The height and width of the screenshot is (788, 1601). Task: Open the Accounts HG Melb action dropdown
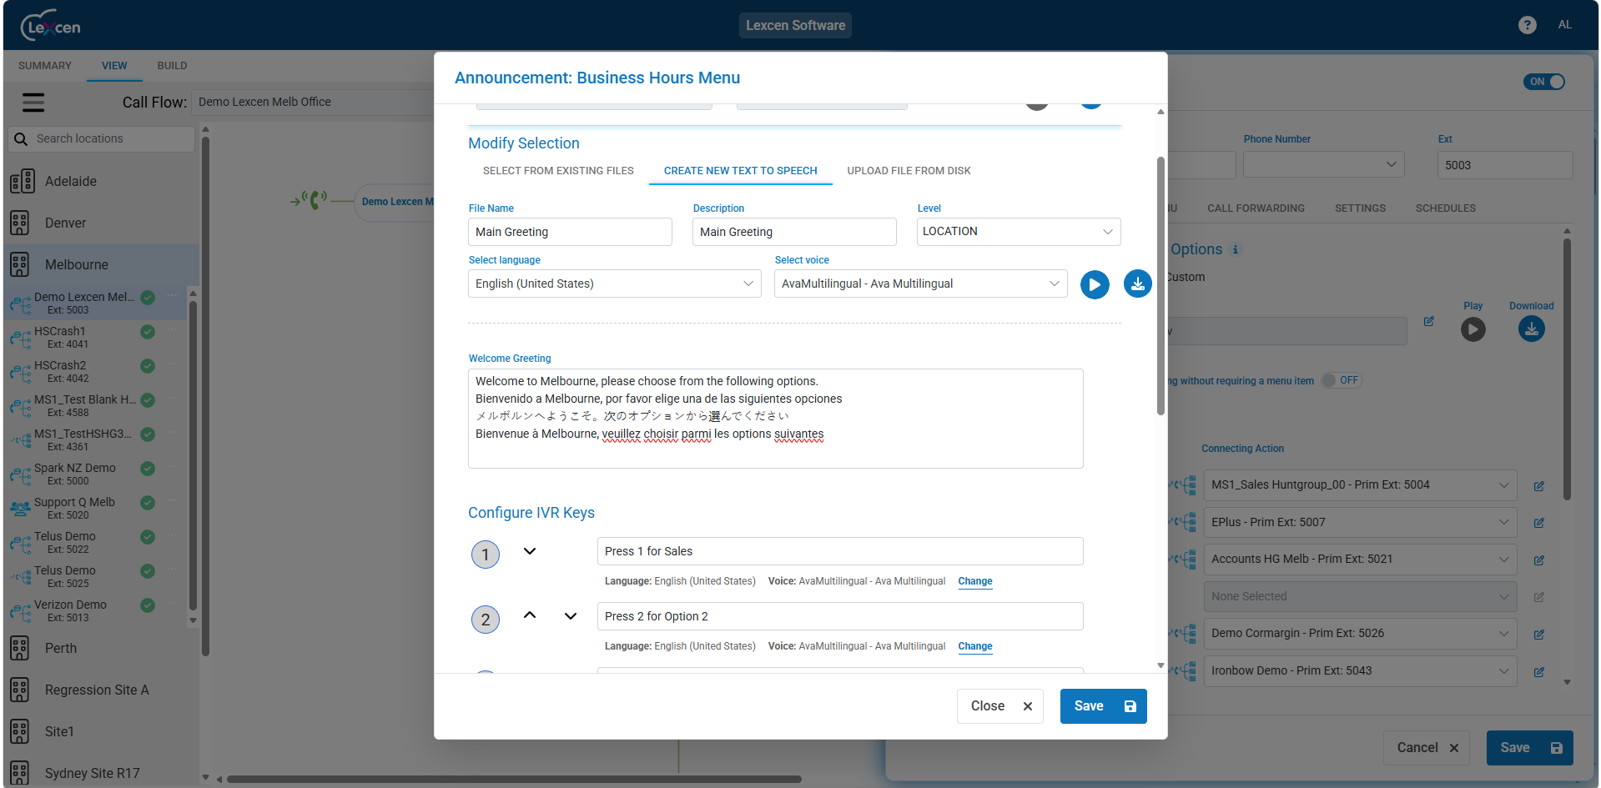click(x=1361, y=559)
